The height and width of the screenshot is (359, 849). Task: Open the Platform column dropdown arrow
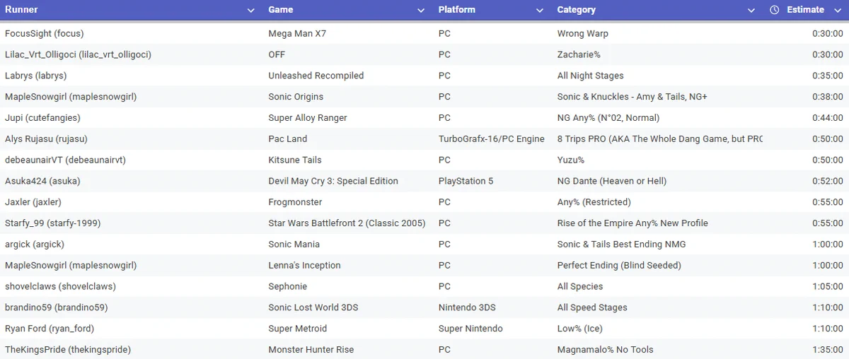pos(541,10)
